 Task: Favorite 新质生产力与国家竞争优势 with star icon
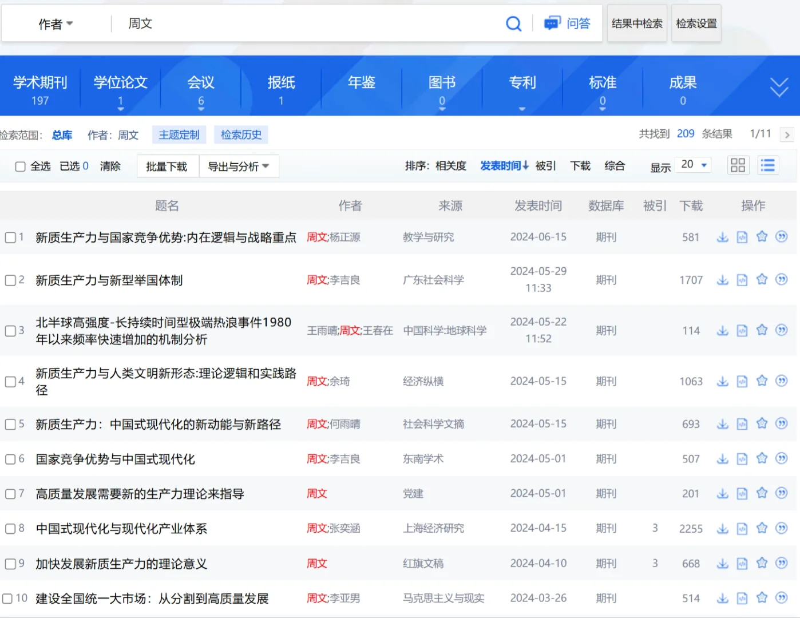click(x=762, y=236)
